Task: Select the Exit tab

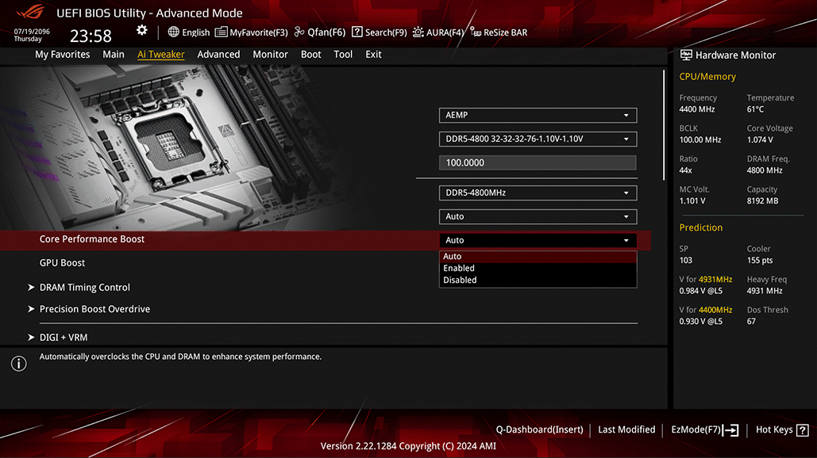Action: click(374, 55)
